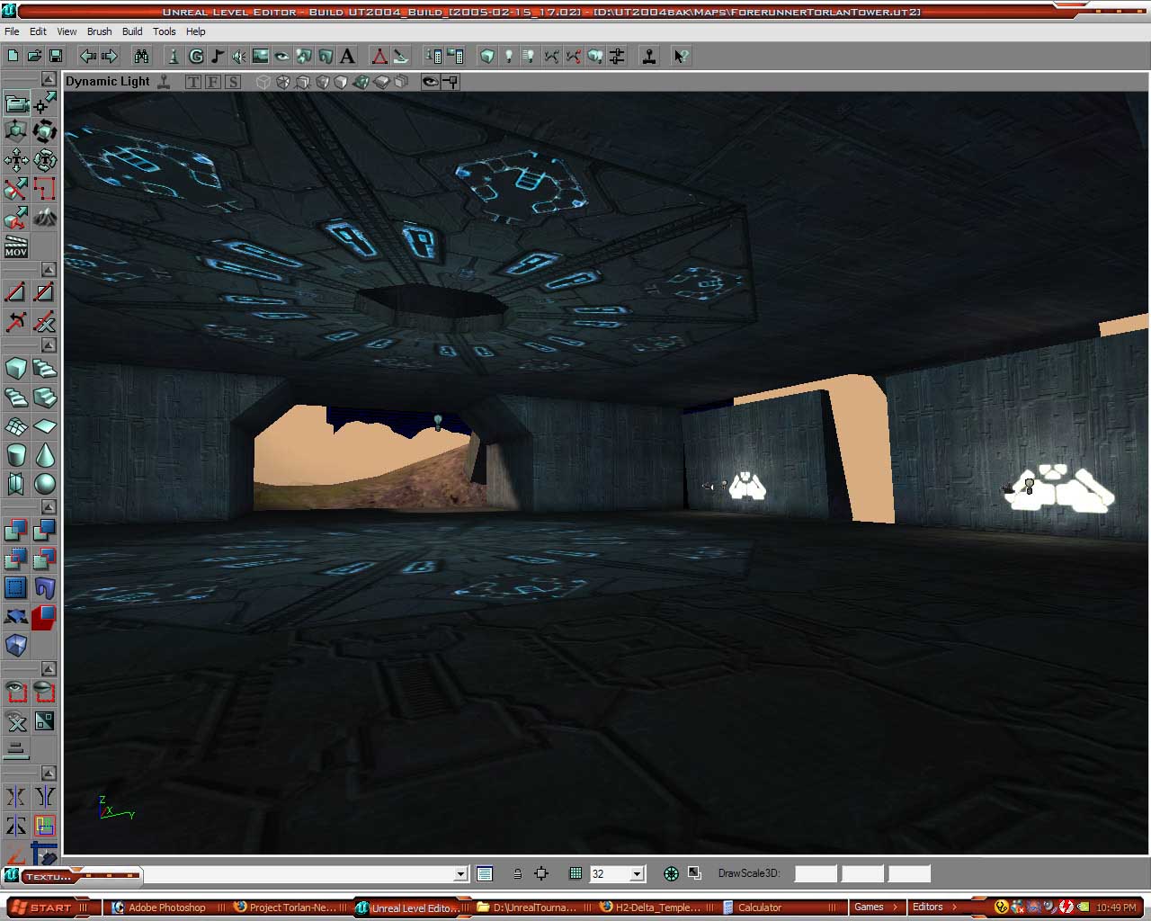Open the 2D shape editor triangle icon

(379, 56)
